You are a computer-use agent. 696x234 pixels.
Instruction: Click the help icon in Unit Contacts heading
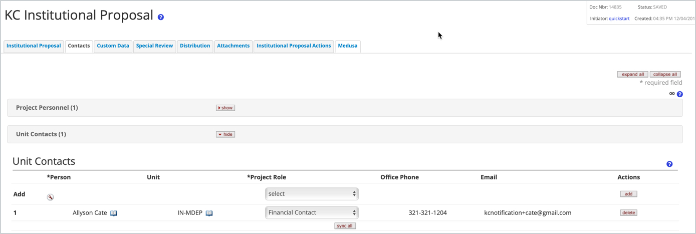(669, 164)
